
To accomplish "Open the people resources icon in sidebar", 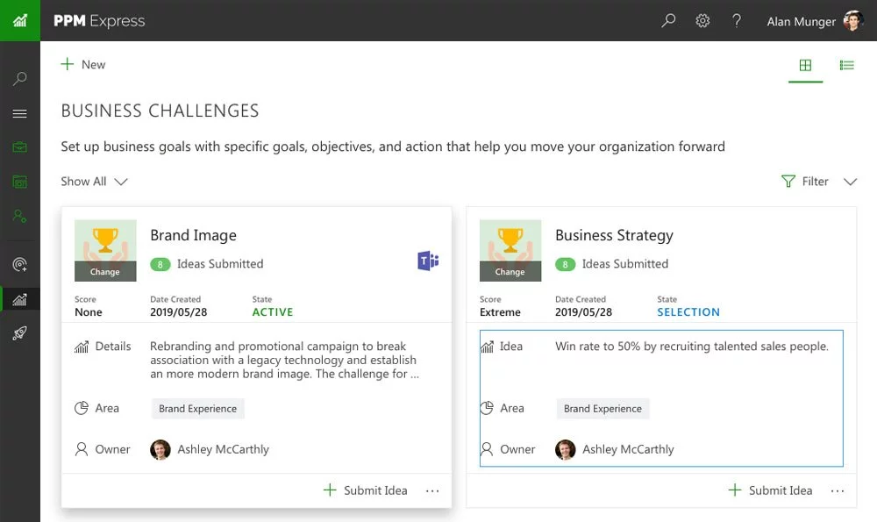I will (x=19, y=216).
